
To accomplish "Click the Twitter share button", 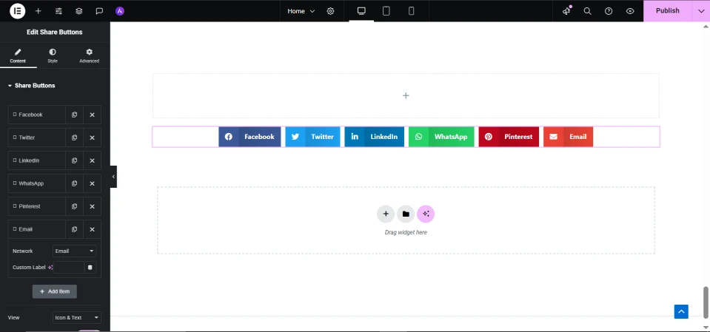I will (x=312, y=137).
